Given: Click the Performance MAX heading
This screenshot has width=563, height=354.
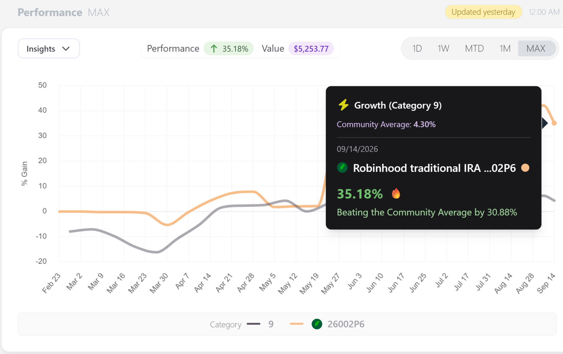Looking at the screenshot, I should click(x=63, y=12).
